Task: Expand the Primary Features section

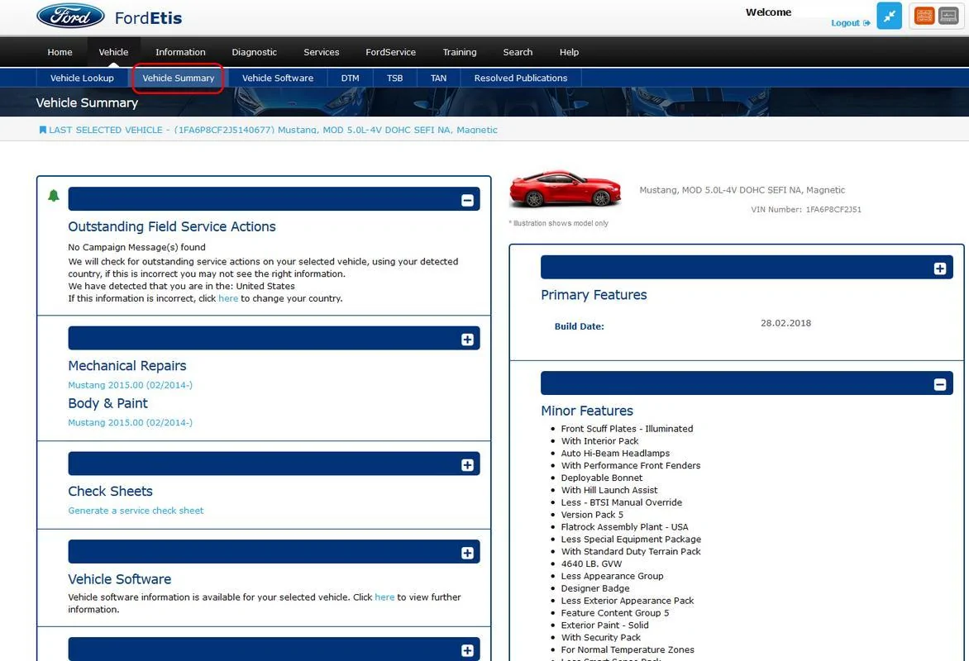Action: coord(940,268)
